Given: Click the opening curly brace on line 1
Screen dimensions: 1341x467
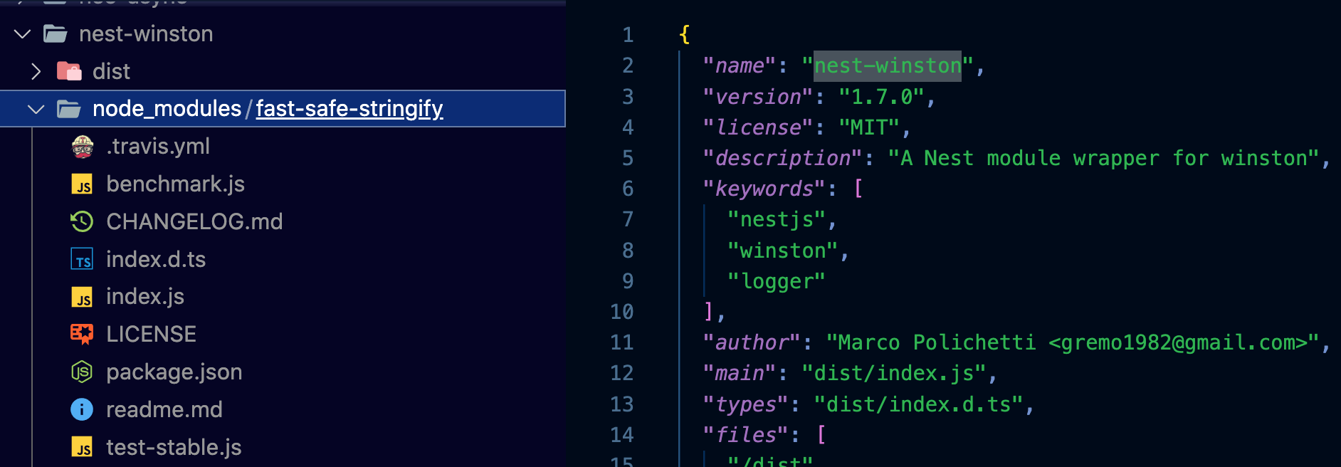Looking at the screenshot, I should 684,34.
